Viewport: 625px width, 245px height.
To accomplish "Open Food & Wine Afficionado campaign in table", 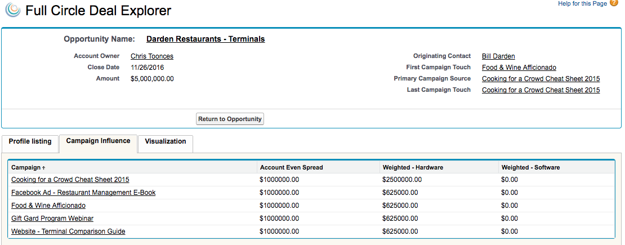I will (48, 206).
